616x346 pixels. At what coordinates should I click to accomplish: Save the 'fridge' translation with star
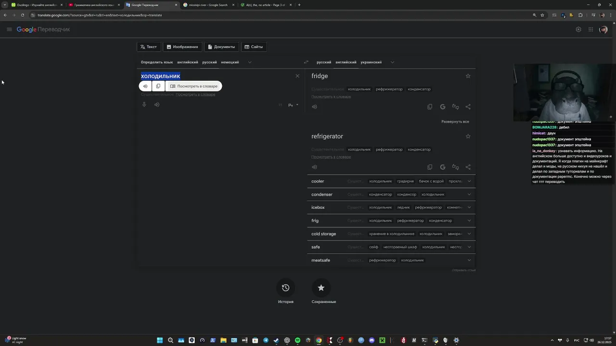(x=468, y=76)
